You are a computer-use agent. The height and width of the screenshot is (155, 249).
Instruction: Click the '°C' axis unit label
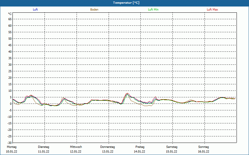10,14
